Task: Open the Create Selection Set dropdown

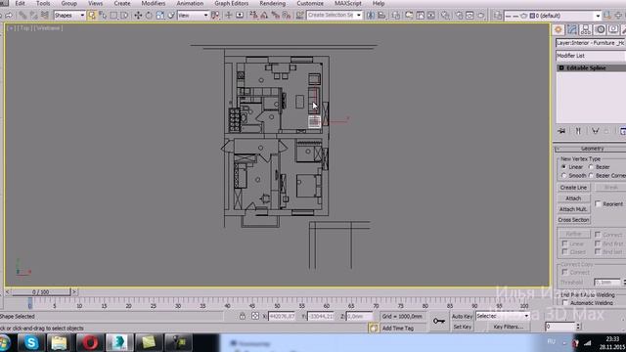Action: click(x=335, y=16)
